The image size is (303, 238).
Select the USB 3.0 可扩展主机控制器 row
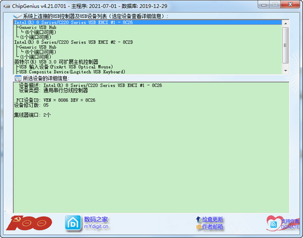coord(56,62)
